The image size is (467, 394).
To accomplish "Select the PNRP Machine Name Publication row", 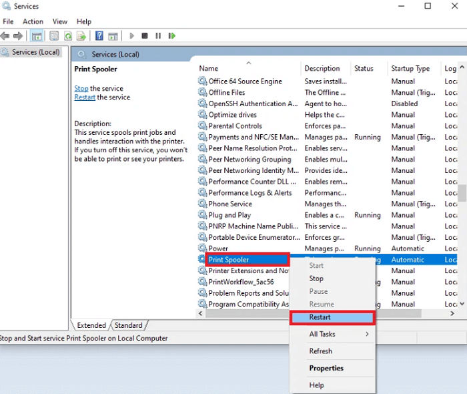I will [x=327, y=226].
